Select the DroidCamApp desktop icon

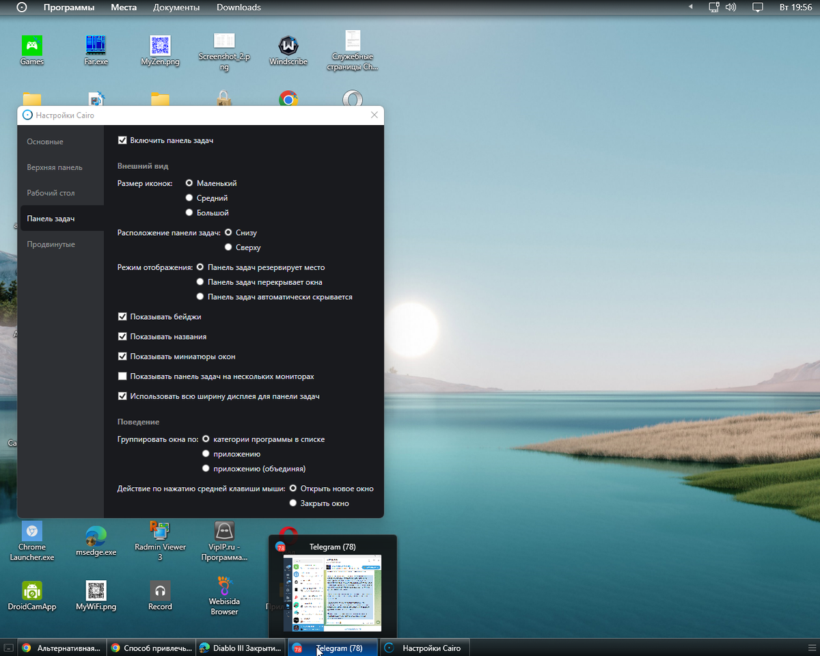[31, 596]
